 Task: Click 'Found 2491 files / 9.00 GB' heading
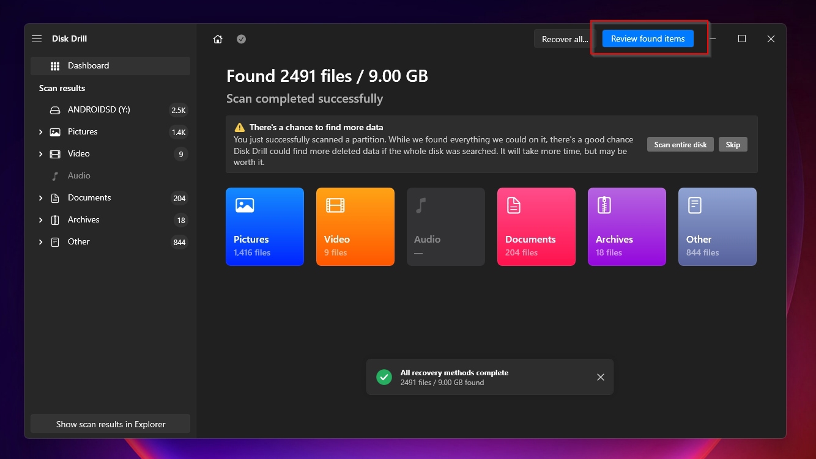coord(327,76)
